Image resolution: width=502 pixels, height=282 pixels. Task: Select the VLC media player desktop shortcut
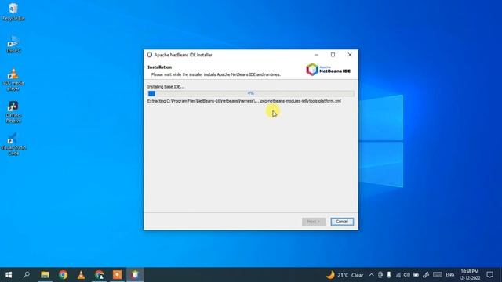click(x=13, y=80)
